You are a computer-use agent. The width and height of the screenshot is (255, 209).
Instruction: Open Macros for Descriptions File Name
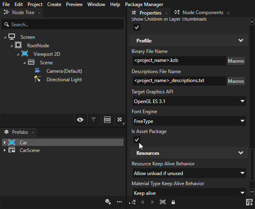(236, 81)
